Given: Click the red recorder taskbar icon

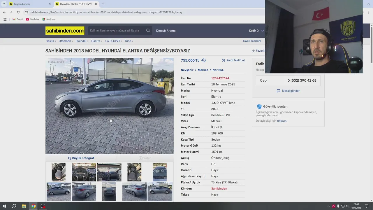Looking at the screenshot, I should coord(43,206).
